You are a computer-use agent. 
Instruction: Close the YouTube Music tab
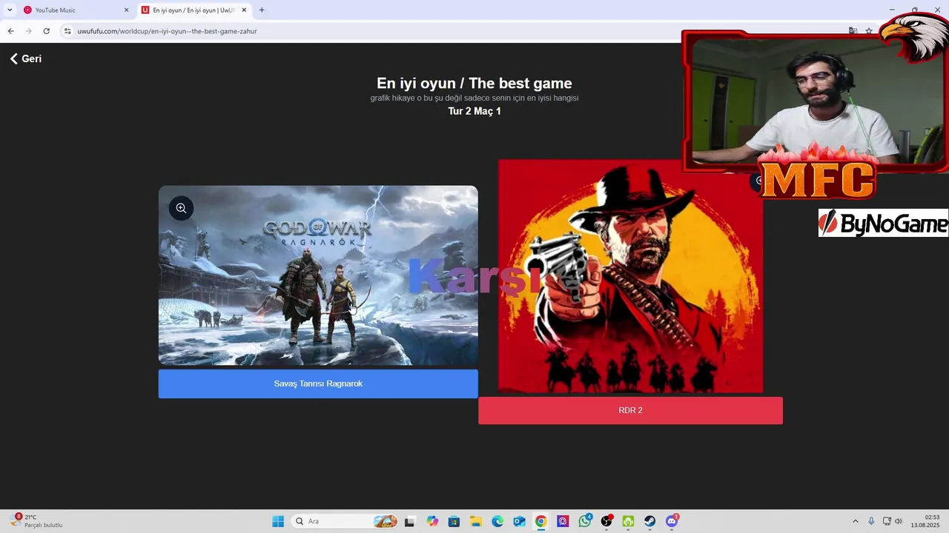pos(126,10)
